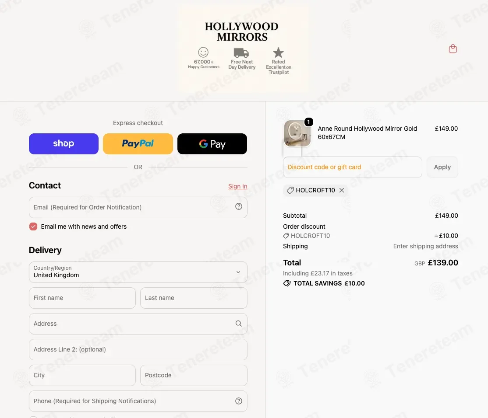Focus the Discount code or gift card field
Image resolution: width=488 pixels, height=418 pixels.
point(353,167)
